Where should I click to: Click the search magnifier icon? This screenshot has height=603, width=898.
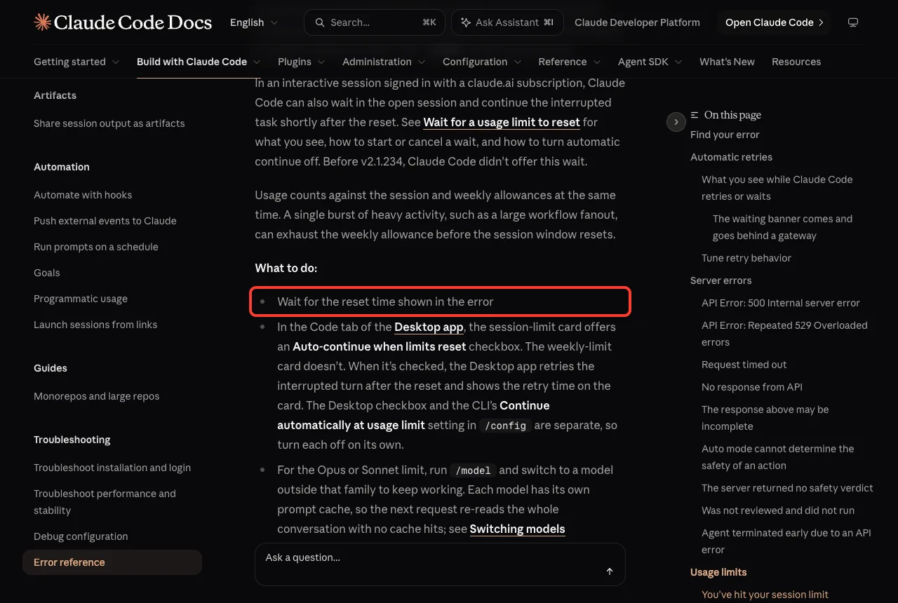pyautogui.click(x=319, y=22)
